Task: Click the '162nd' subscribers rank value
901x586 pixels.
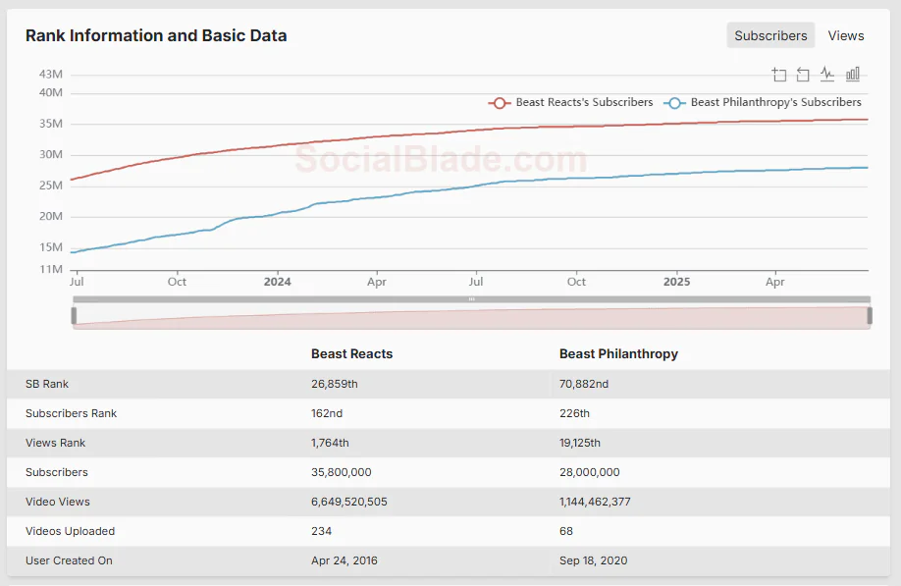Action: tap(327, 413)
